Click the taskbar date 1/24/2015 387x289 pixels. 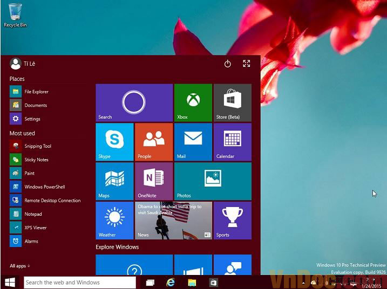(371, 286)
